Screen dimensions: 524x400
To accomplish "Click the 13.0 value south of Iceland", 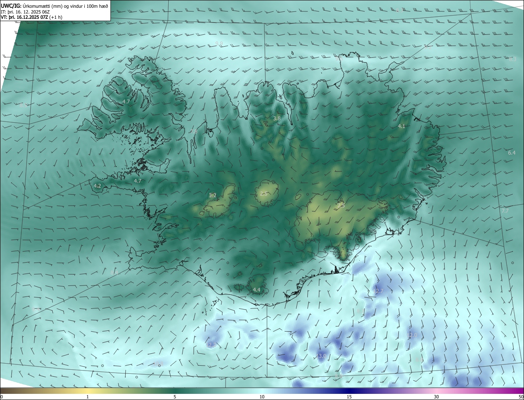I will (321, 356).
